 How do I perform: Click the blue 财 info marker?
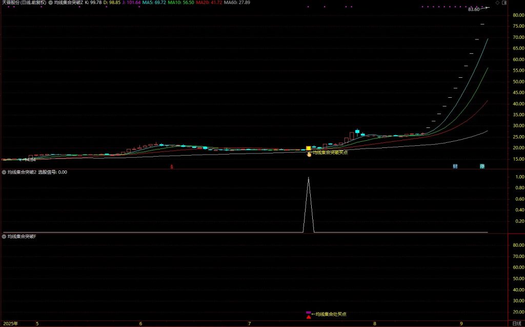(x=455, y=166)
